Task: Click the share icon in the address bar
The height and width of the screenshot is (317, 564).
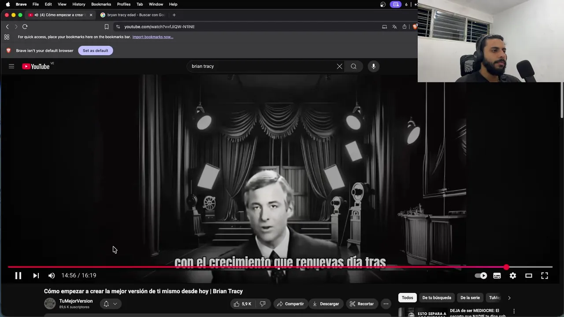Action: [404, 27]
